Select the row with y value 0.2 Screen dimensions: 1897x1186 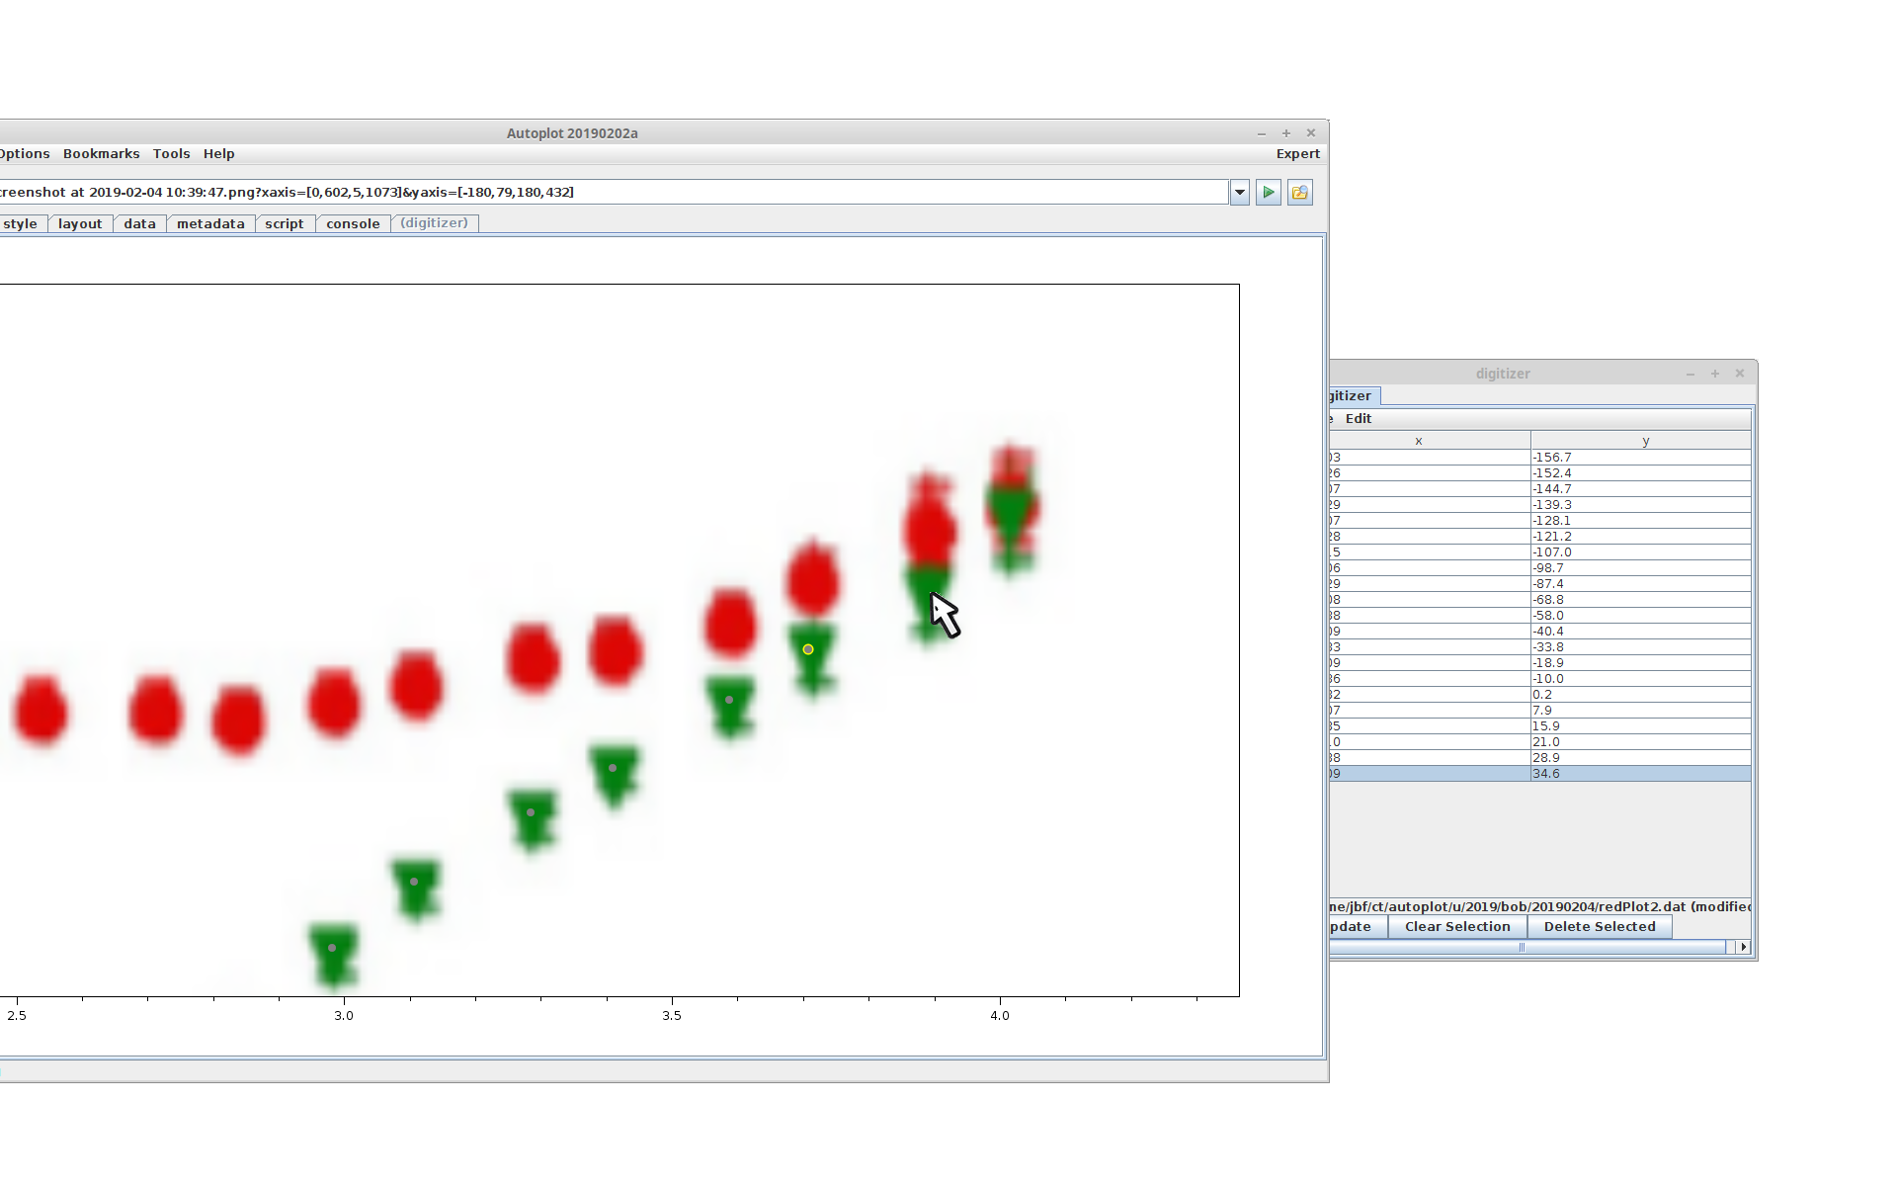[1540, 695]
